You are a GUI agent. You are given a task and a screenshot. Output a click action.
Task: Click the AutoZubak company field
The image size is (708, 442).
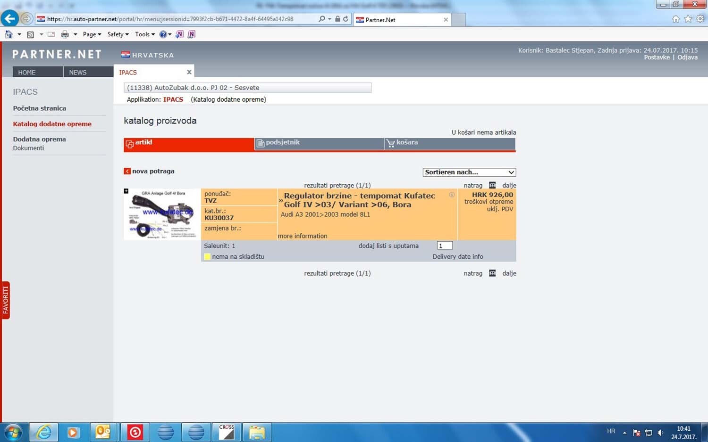[248, 88]
